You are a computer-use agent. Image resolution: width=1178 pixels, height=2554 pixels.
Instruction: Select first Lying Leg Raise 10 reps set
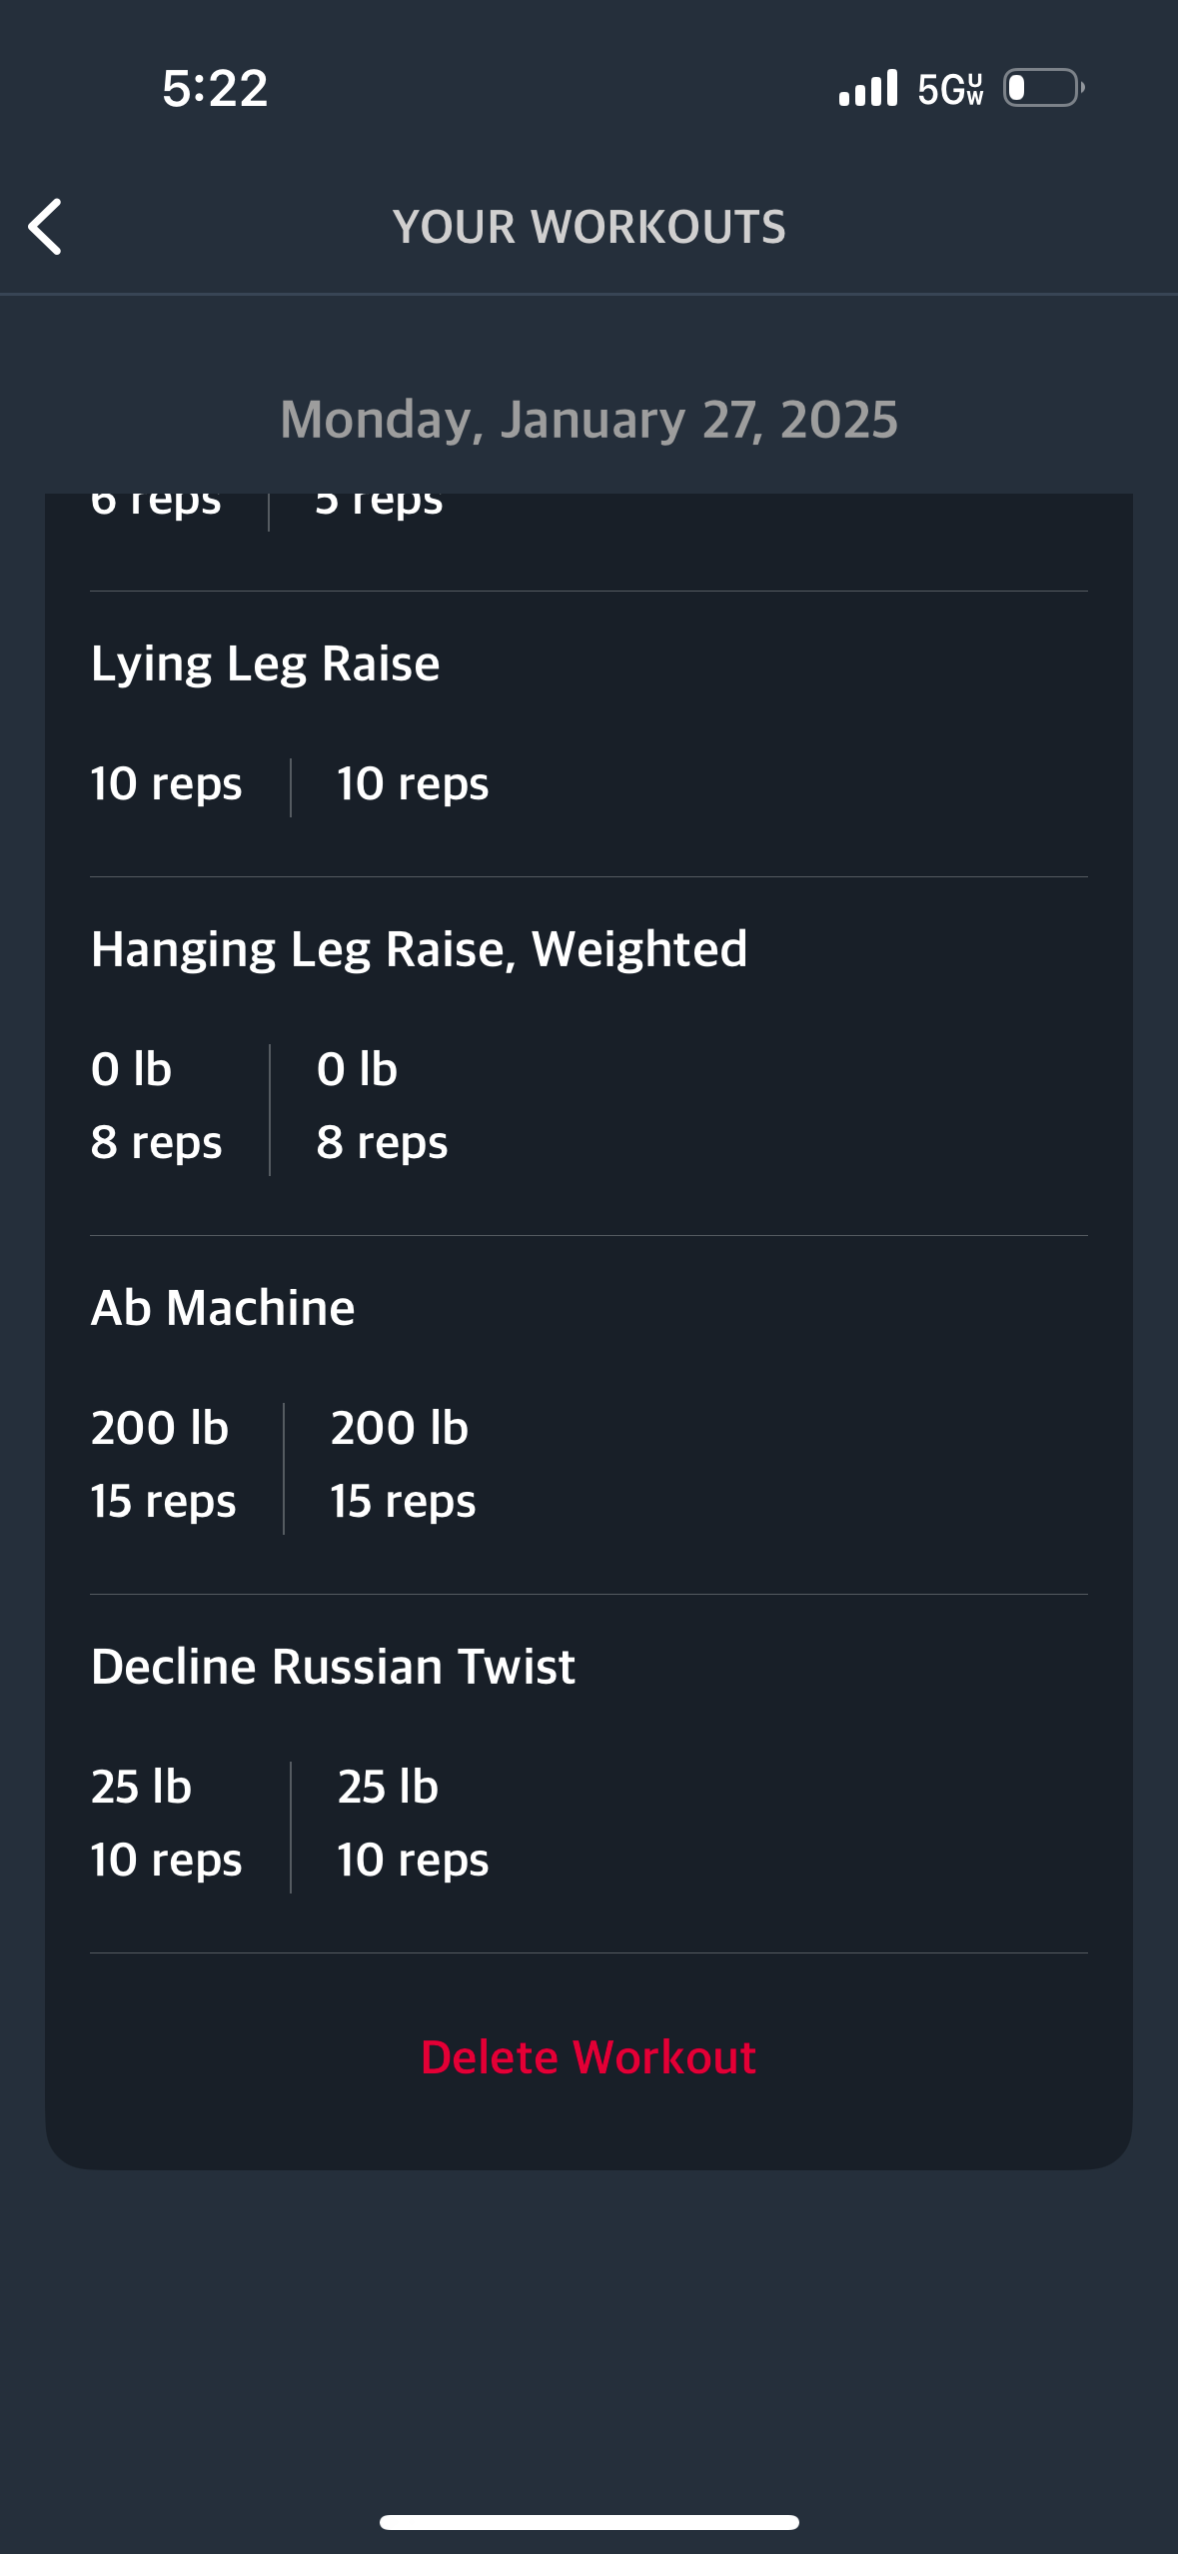coord(166,784)
